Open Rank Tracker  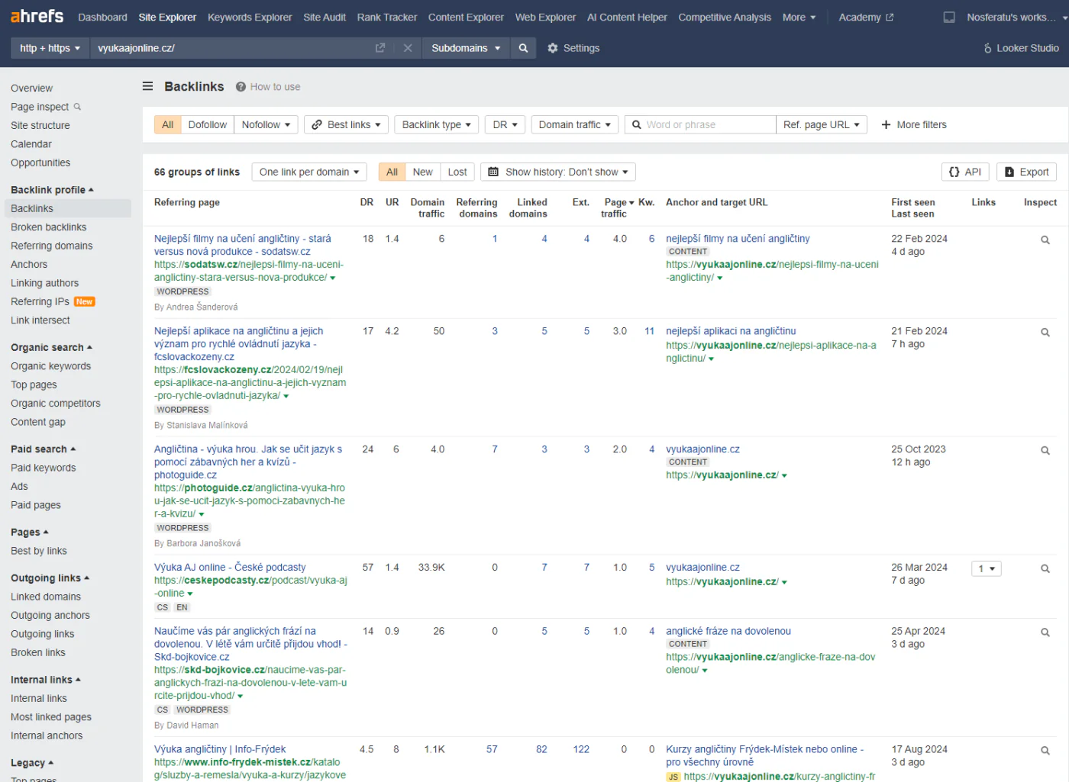(x=387, y=17)
